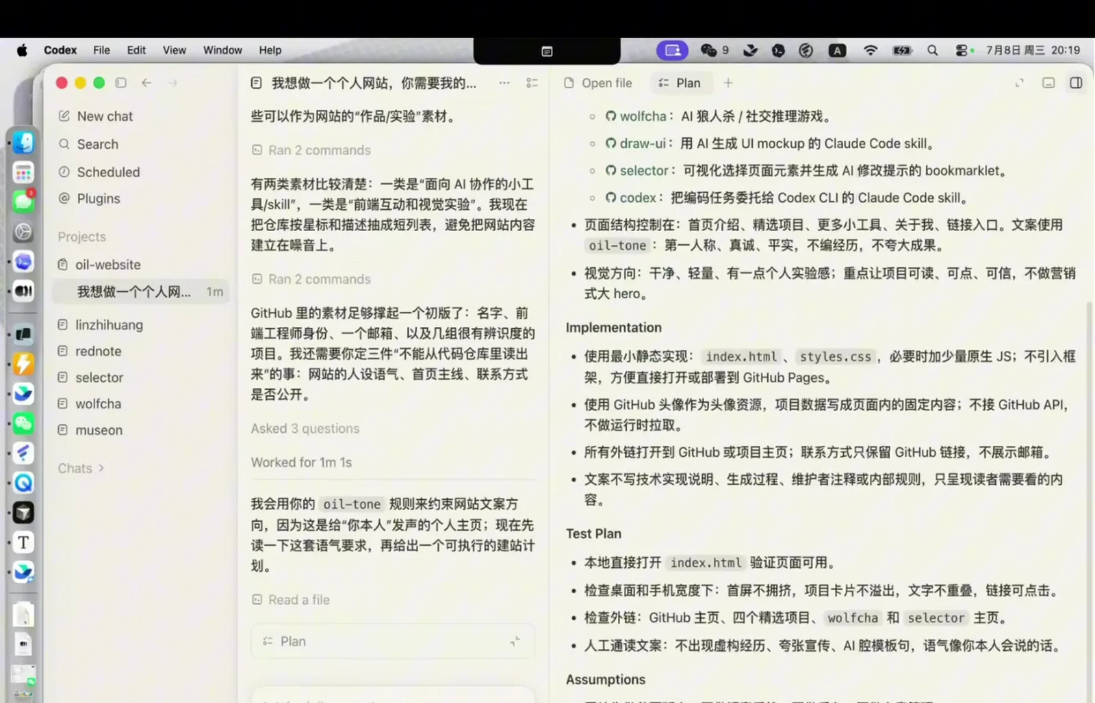Viewport: 1095px width, 703px height.
Task: Go back with the left arrow
Action: point(146,83)
